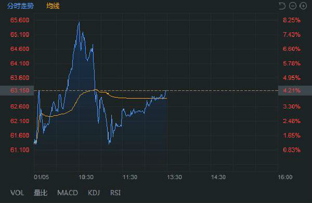Screen dimensions: 312x203
Task: Click the 8.25% top percentage label
Action: click(292, 20)
